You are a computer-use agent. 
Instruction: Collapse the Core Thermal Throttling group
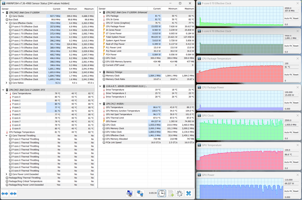[x=6, y=136]
